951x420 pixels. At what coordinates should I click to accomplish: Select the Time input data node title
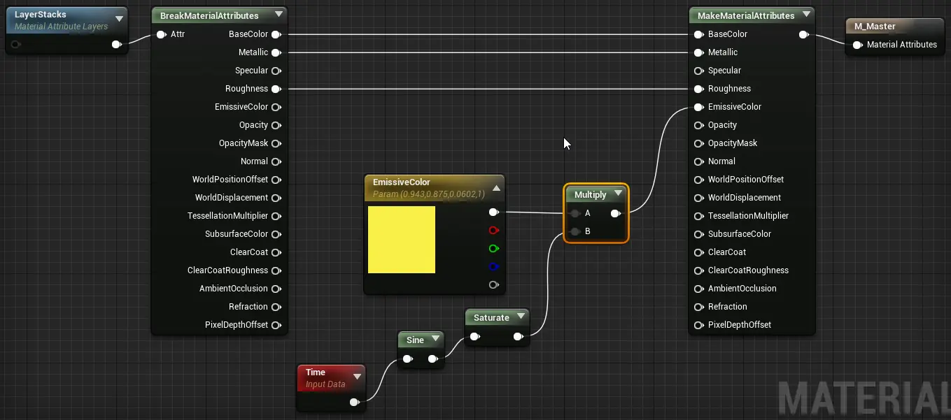[x=316, y=372]
